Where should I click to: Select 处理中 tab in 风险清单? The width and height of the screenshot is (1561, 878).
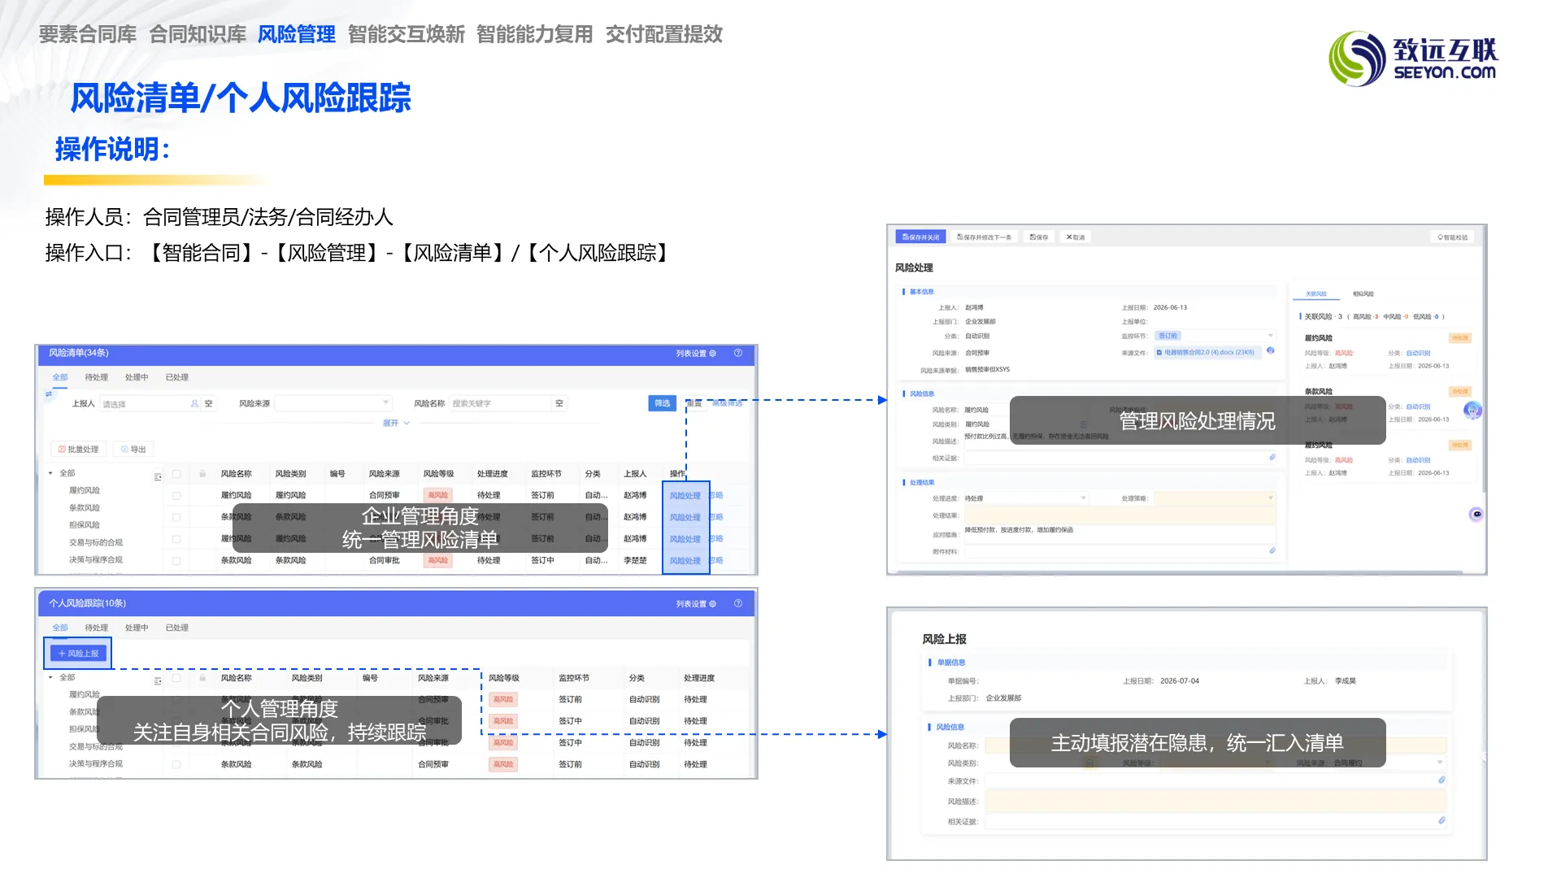(137, 377)
